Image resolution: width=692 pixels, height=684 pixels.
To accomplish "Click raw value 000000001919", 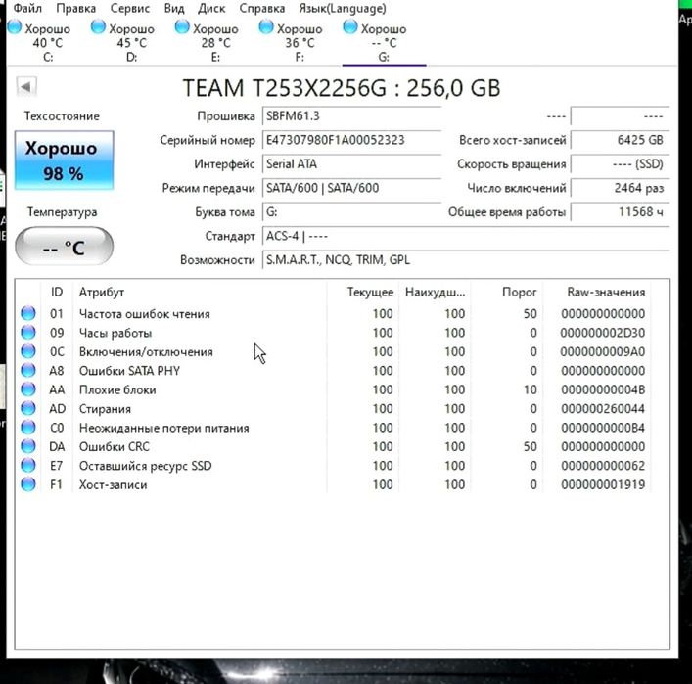I will point(602,484).
